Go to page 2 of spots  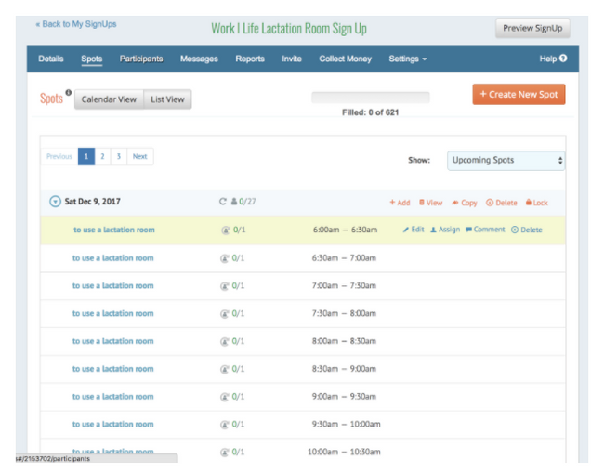click(x=102, y=156)
